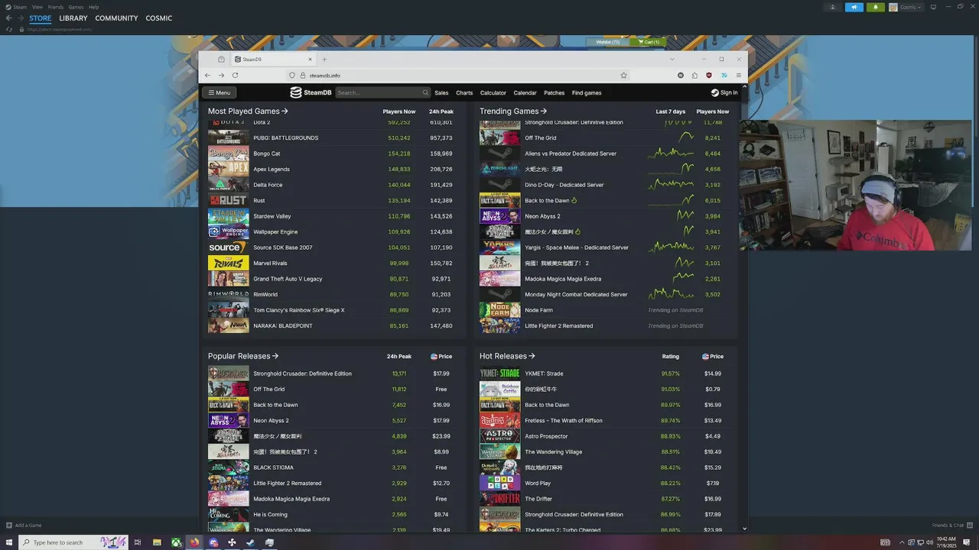This screenshot has height=550, width=979.
Task: Open the Calculator page on SteamDB
Action: (x=493, y=92)
